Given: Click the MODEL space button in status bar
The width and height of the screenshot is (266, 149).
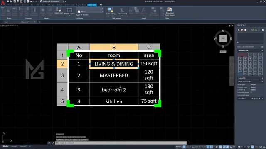Looking at the screenshot, I should click(179, 147).
